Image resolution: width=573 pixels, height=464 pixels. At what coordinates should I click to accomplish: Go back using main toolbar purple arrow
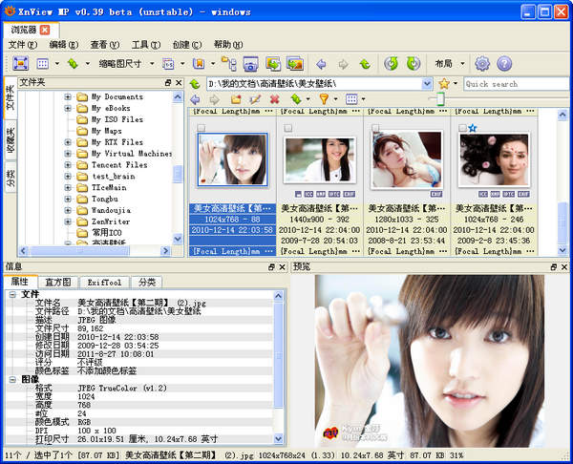[x=321, y=64]
